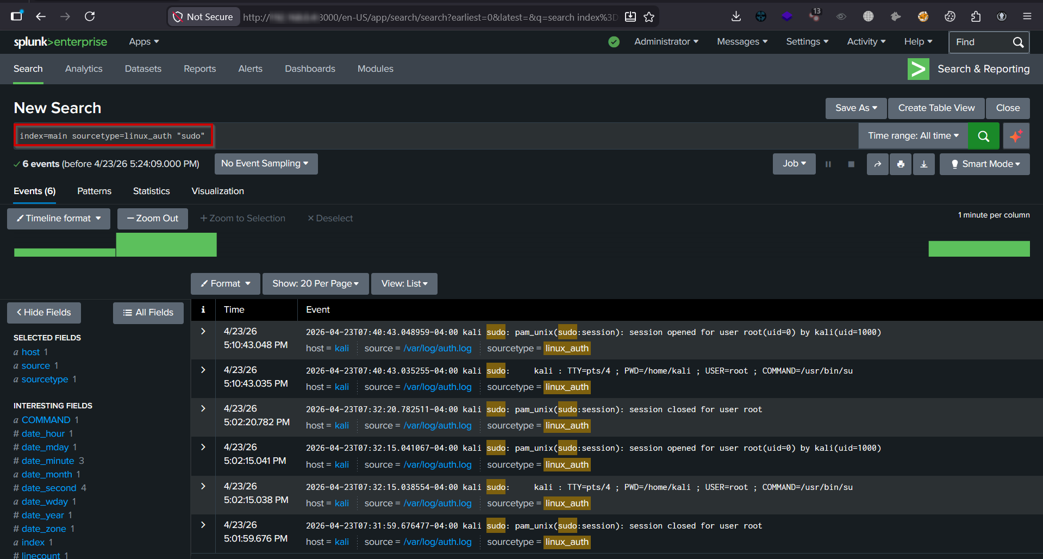This screenshot has width=1043, height=559.
Task: Bookmark this page with star icon
Action: pyautogui.click(x=649, y=17)
